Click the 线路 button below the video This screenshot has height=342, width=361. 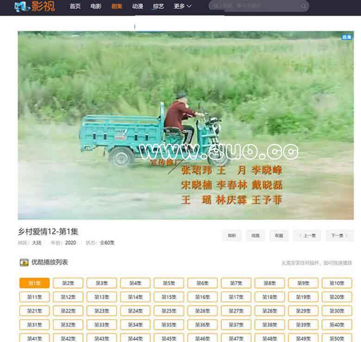pos(255,235)
